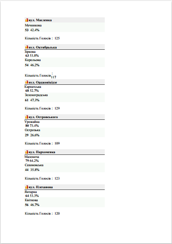
Task: Click the Малевича result with 64.2%
Action: coord(32,159)
